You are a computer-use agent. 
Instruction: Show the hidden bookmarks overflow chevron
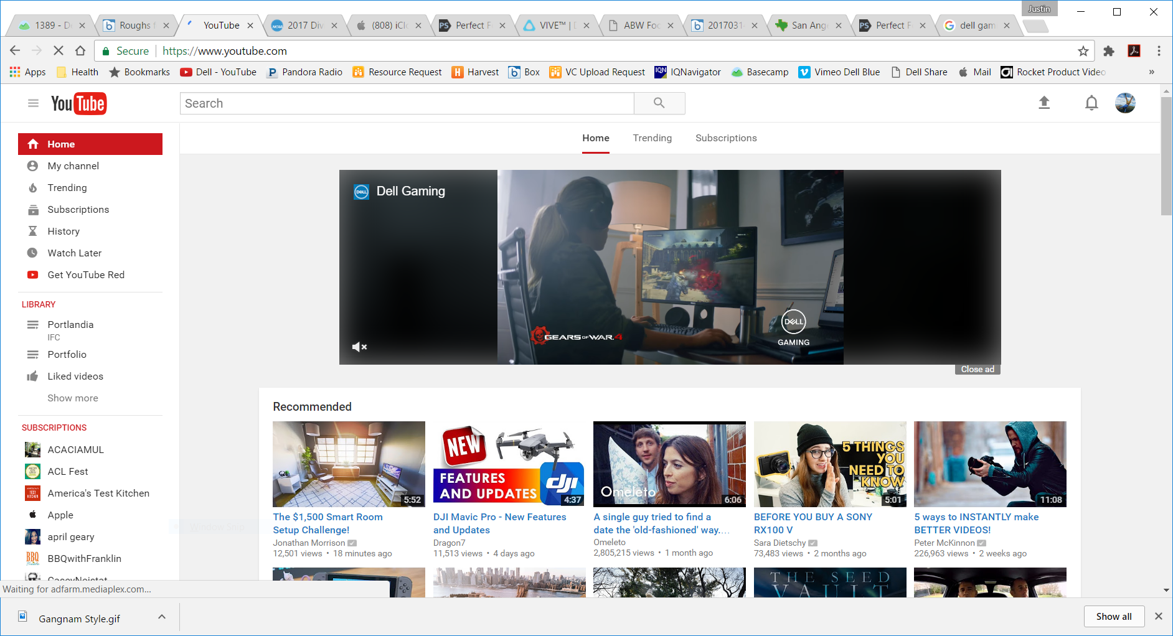click(x=1152, y=72)
